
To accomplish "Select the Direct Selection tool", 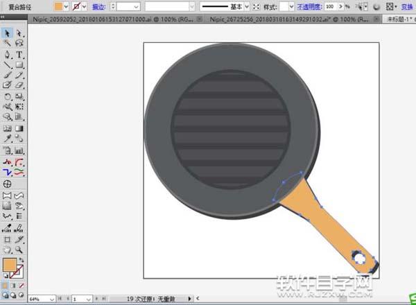I will tap(19, 33).
